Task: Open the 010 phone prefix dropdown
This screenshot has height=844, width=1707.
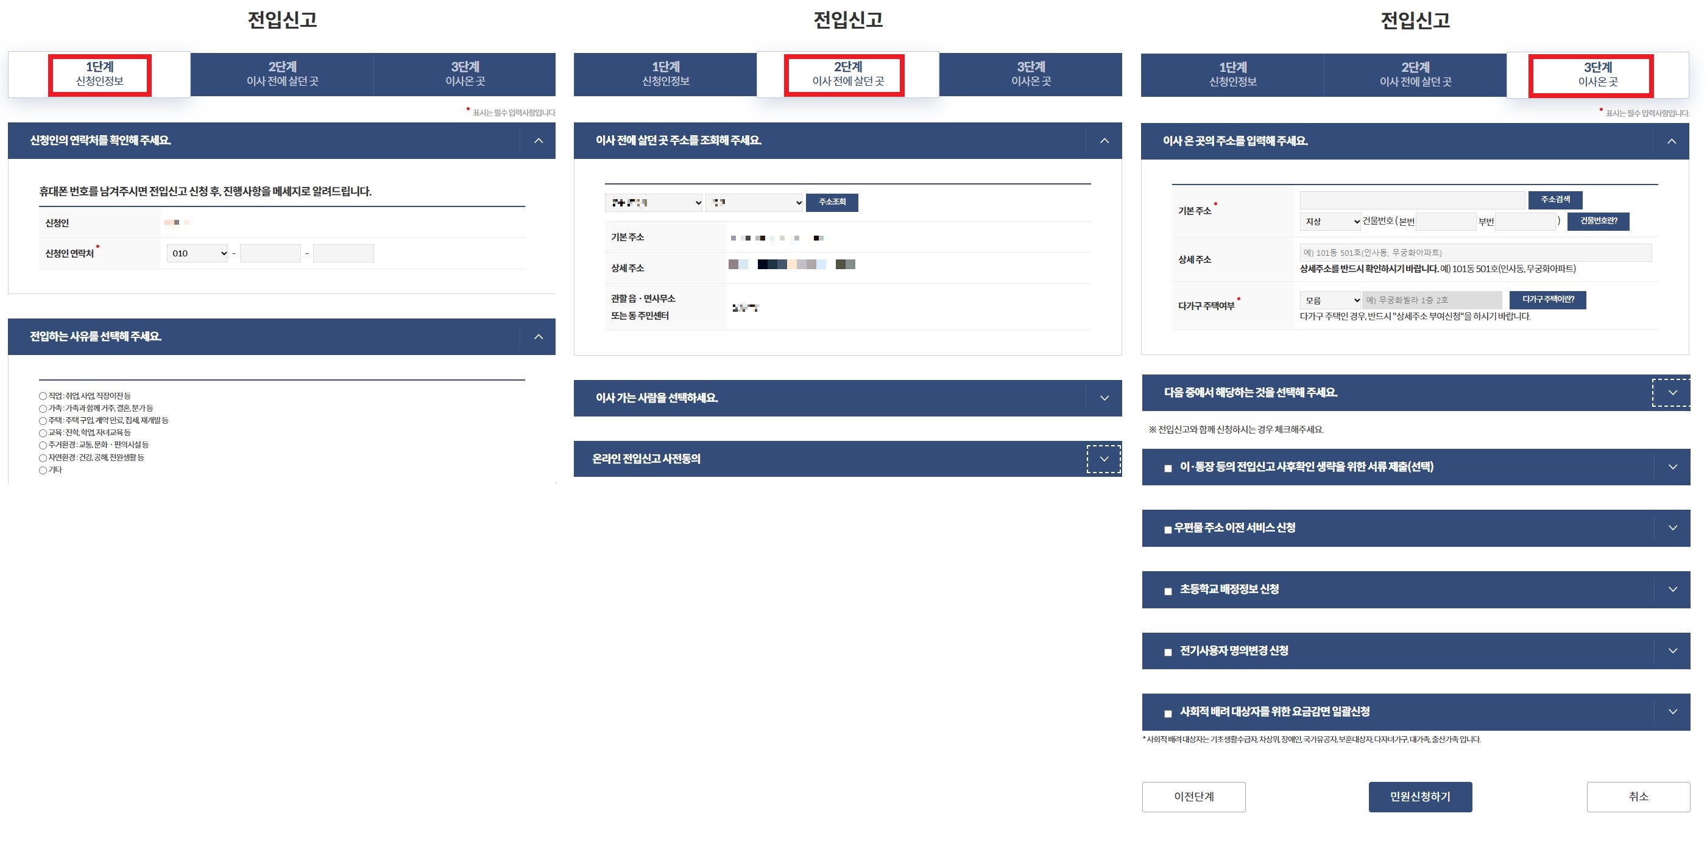Action: (x=197, y=252)
